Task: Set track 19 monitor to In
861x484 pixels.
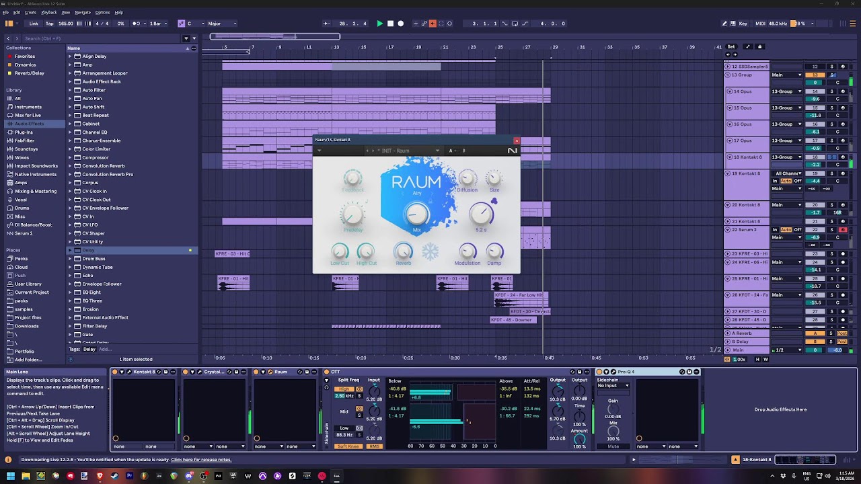Action: point(775,182)
